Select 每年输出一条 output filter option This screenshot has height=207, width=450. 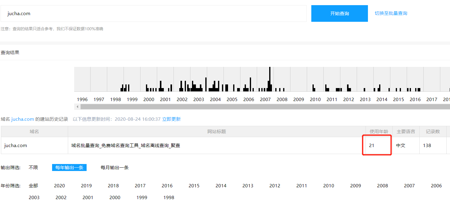pyautogui.click(x=69, y=168)
